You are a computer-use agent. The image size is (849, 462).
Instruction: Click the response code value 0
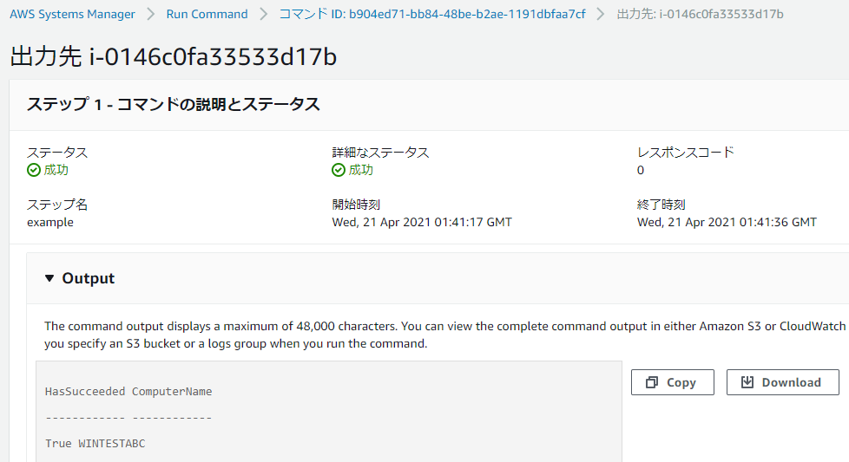pos(641,170)
